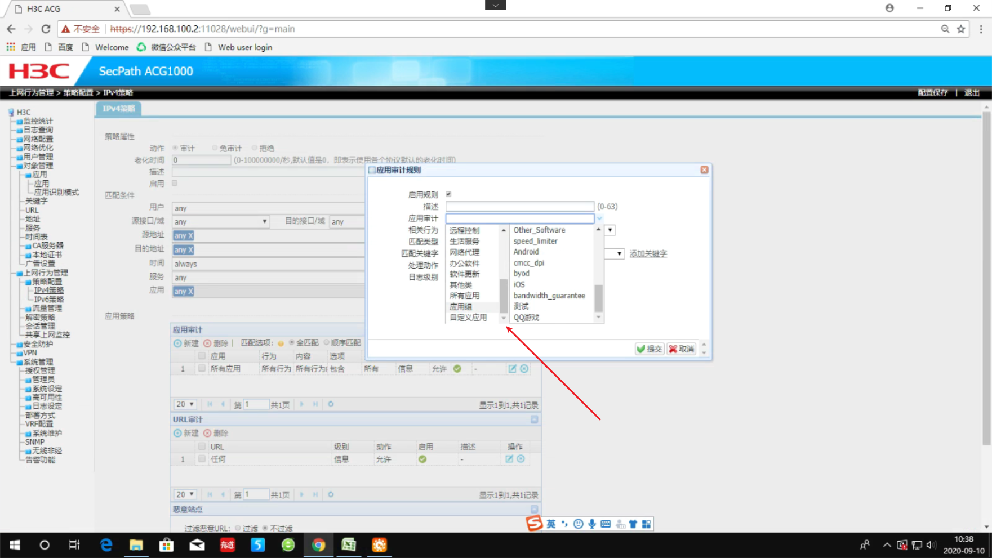Select the 拒绝 action radio button

(x=255, y=148)
